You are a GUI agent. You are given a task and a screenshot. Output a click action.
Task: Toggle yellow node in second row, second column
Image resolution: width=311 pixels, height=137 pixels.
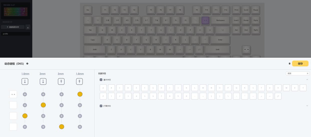(x=43, y=105)
